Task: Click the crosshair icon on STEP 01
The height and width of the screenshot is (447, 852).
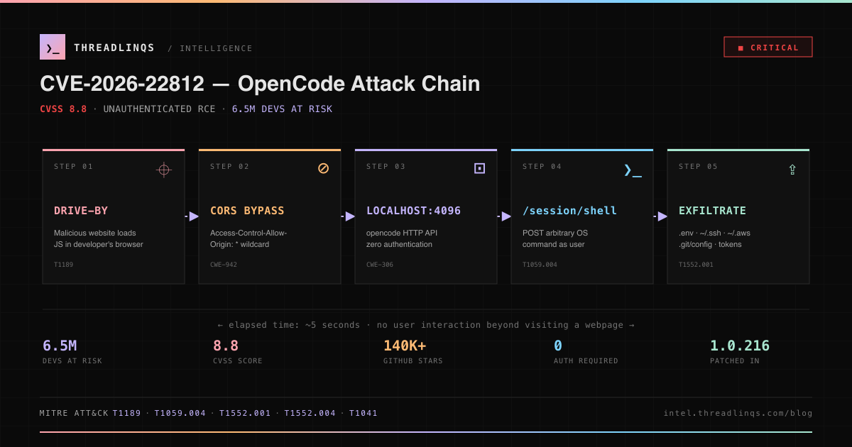Action: coord(164,170)
